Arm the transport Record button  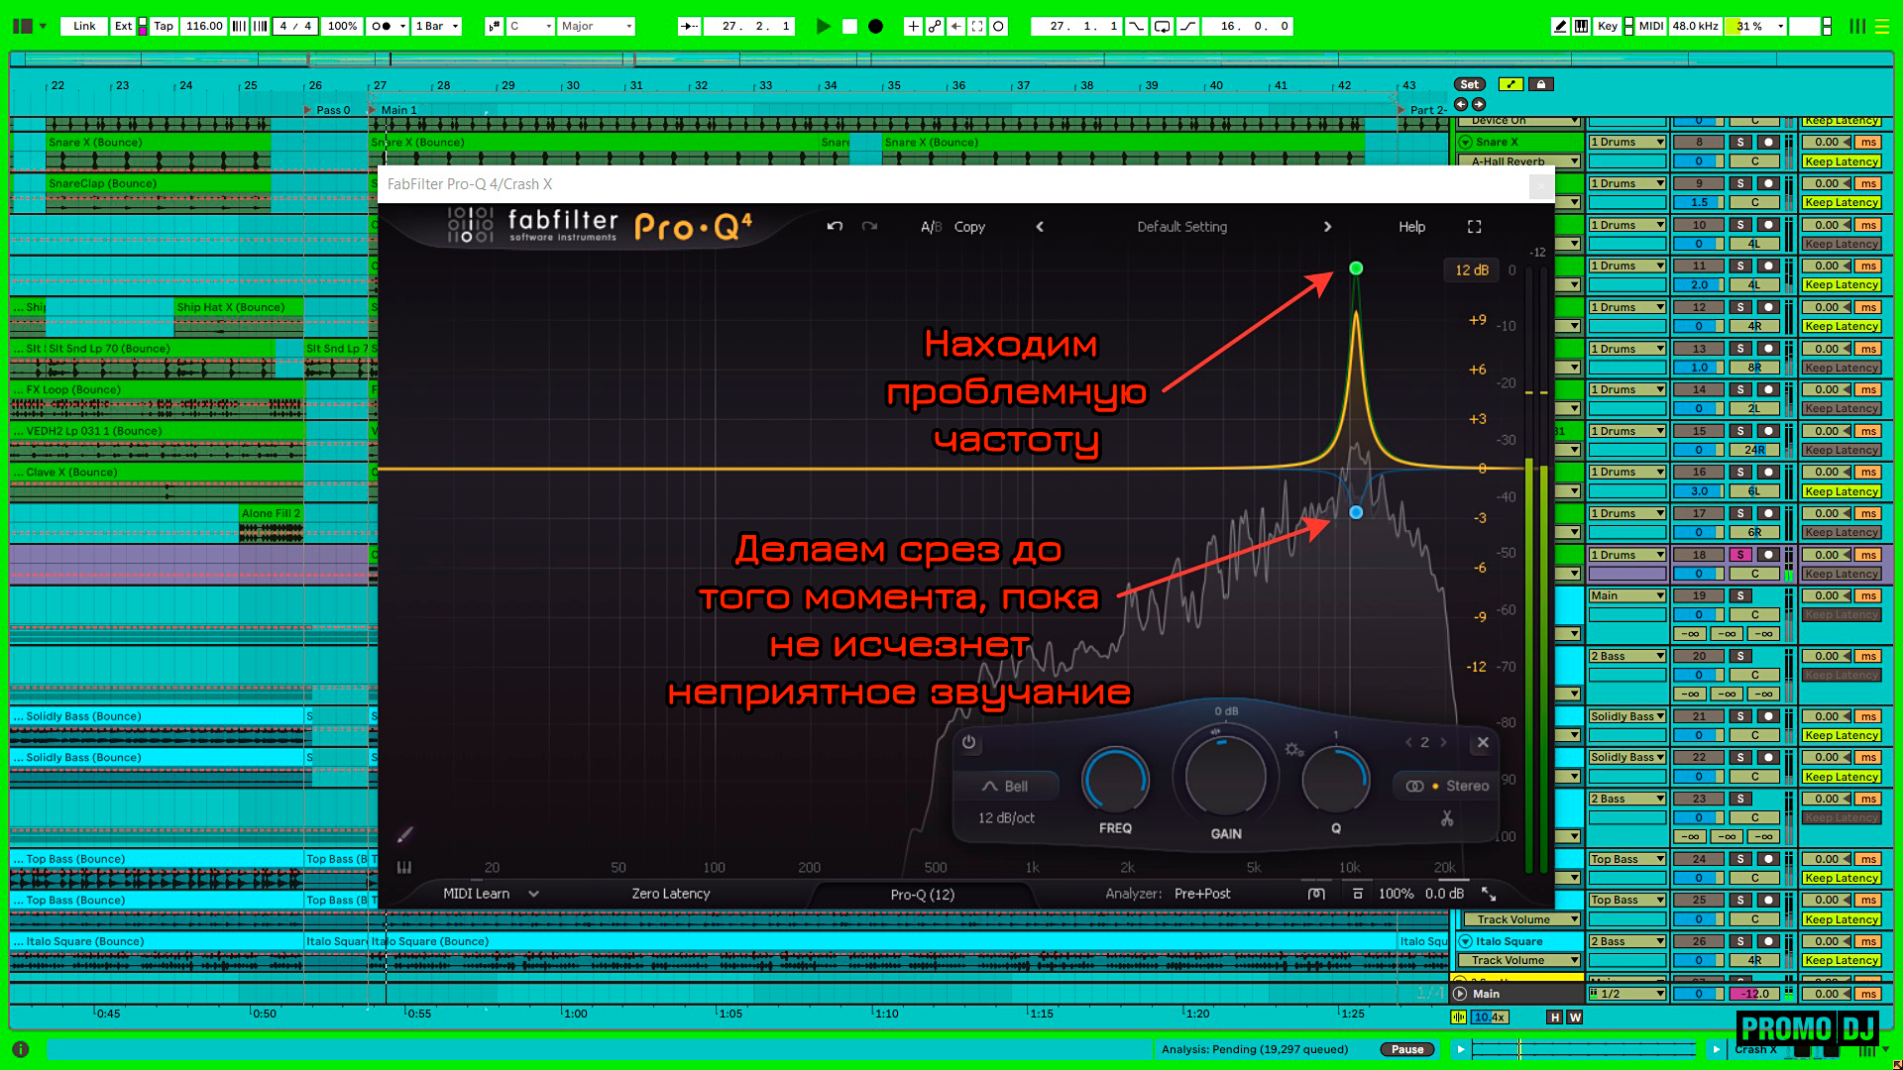click(x=875, y=27)
